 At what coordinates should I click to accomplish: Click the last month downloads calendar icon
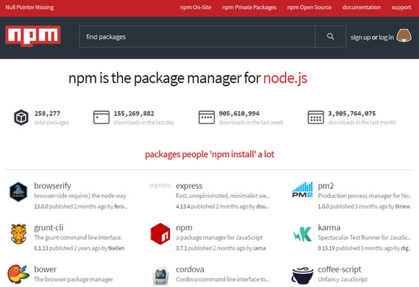[315, 117]
